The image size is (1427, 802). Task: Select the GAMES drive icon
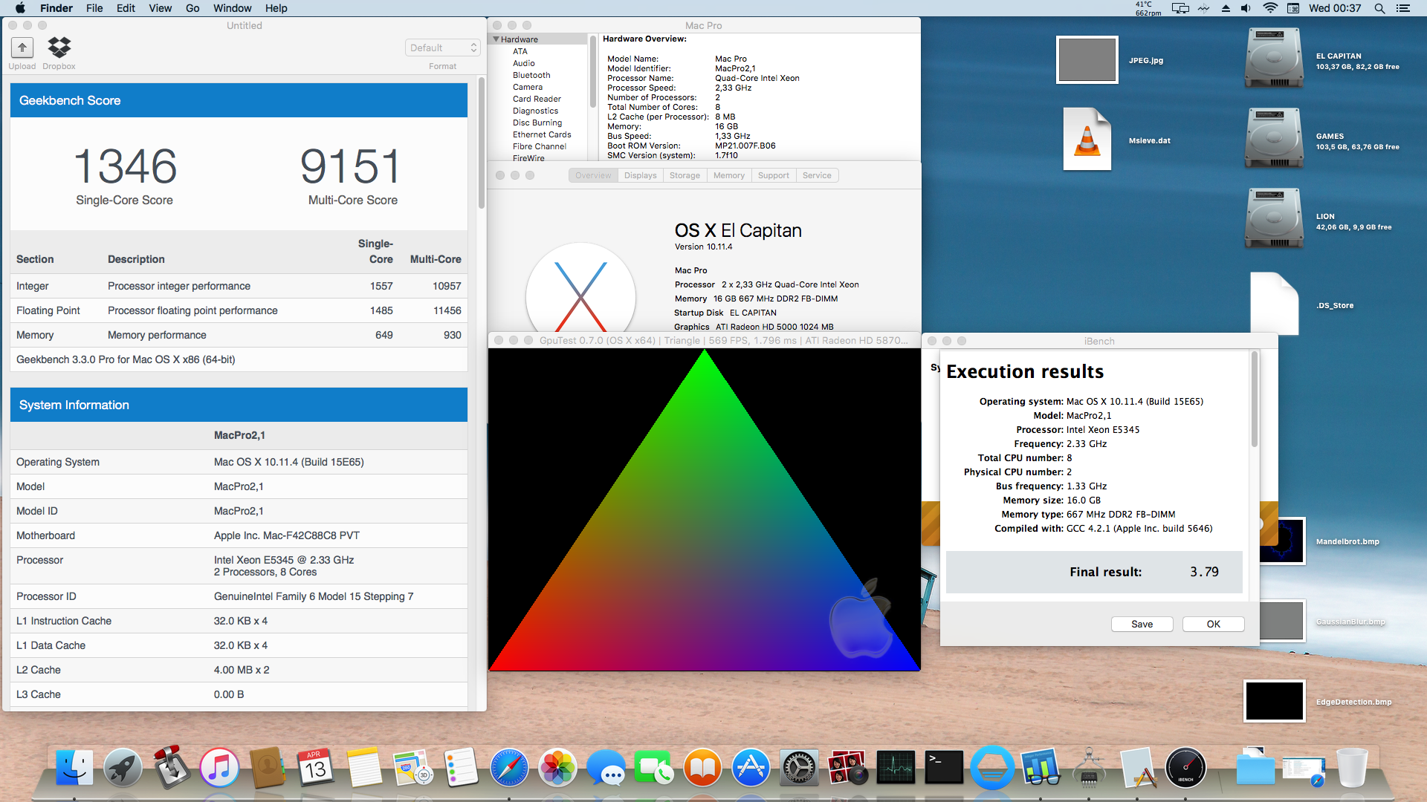tap(1275, 139)
